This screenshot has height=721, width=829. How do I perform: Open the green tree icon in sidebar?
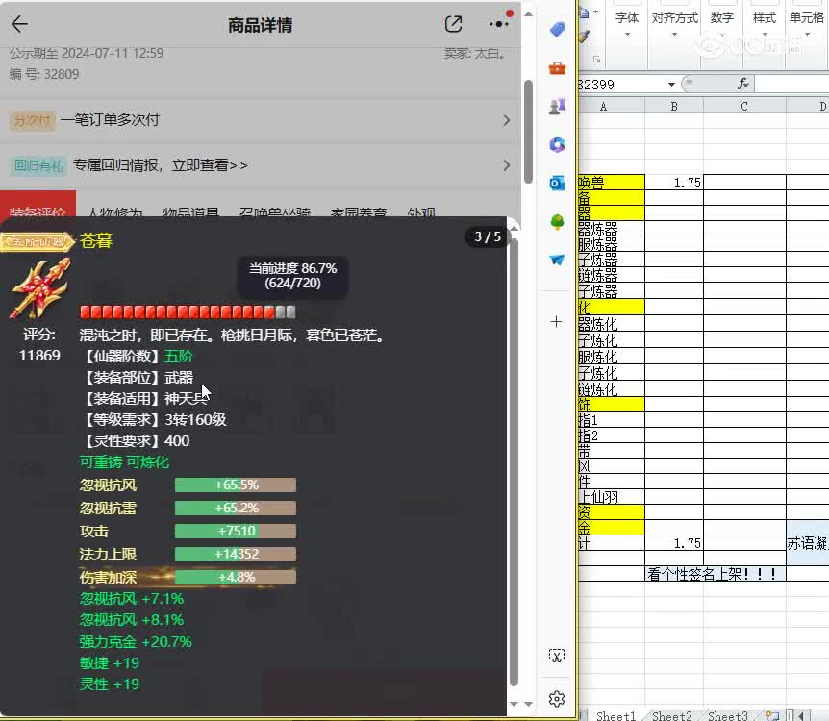coord(557,221)
